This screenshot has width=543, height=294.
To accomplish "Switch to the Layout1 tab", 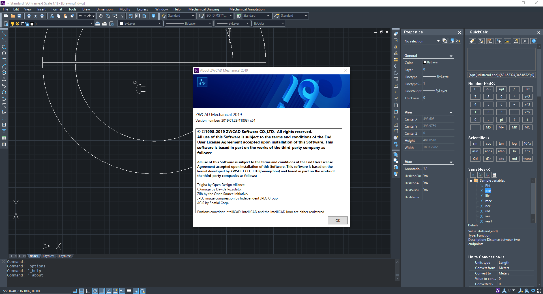I will tap(48, 256).
